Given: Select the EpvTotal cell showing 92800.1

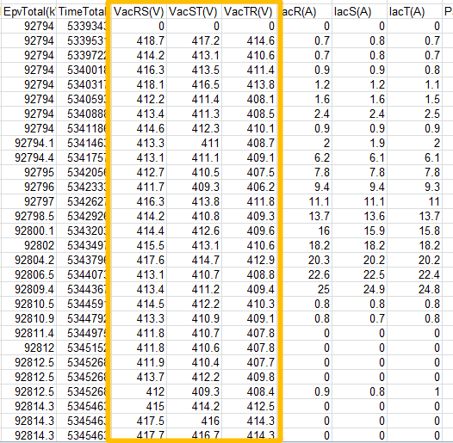Looking at the screenshot, I should coord(29,231).
